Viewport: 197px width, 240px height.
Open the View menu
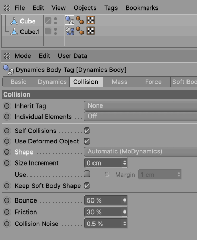point(58,8)
